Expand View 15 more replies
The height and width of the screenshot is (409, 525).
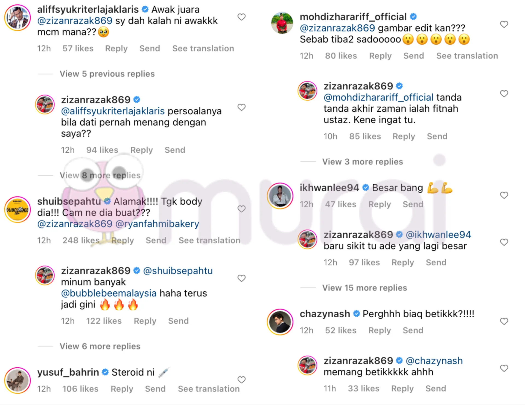(364, 288)
